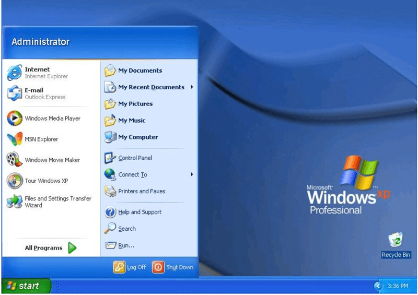Launch Windows Media Player icon
The height and width of the screenshot is (295, 418).
[15, 118]
